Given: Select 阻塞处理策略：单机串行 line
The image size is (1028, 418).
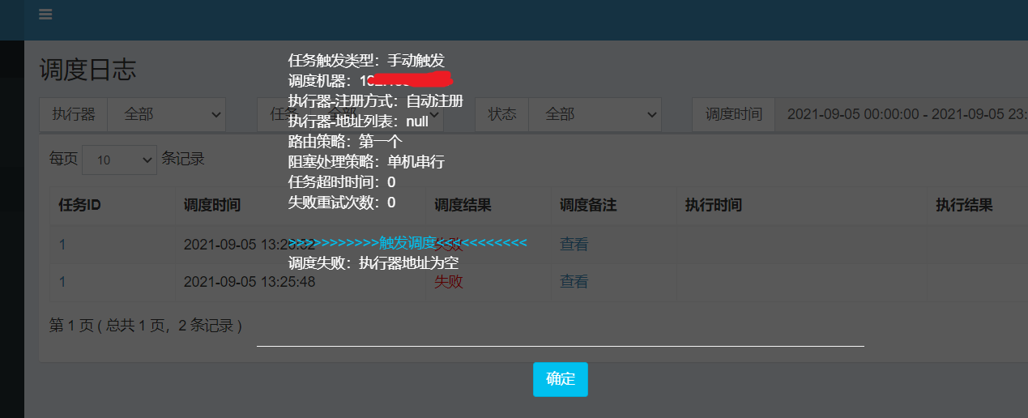Looking at the screenshot, I should click(x=366, y=161).
